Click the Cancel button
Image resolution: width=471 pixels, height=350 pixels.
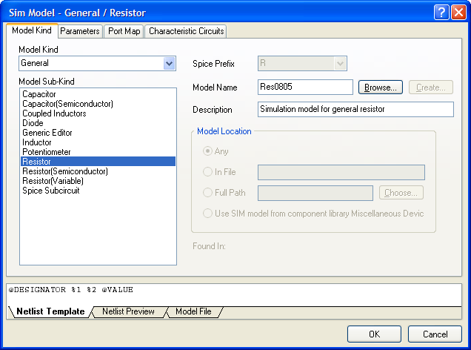pos(435,334)
